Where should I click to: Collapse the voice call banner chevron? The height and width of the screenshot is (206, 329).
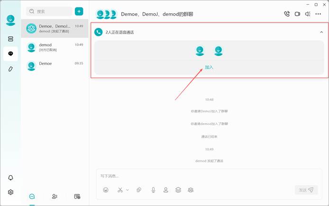point(321,32)
